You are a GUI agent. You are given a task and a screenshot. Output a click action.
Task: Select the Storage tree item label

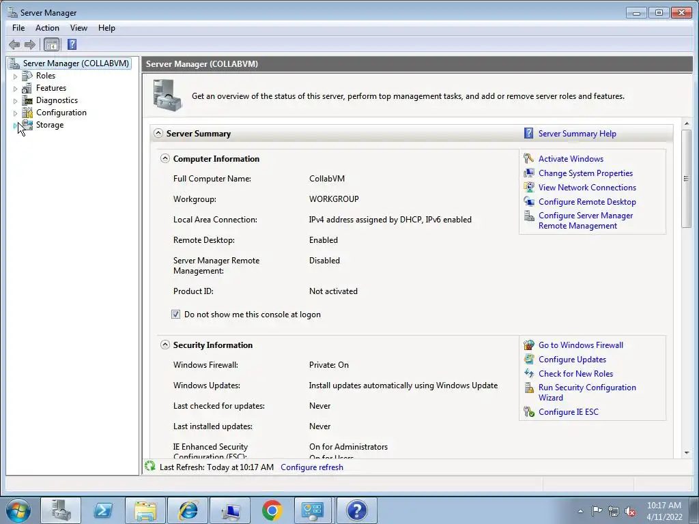tap(49, 125)
